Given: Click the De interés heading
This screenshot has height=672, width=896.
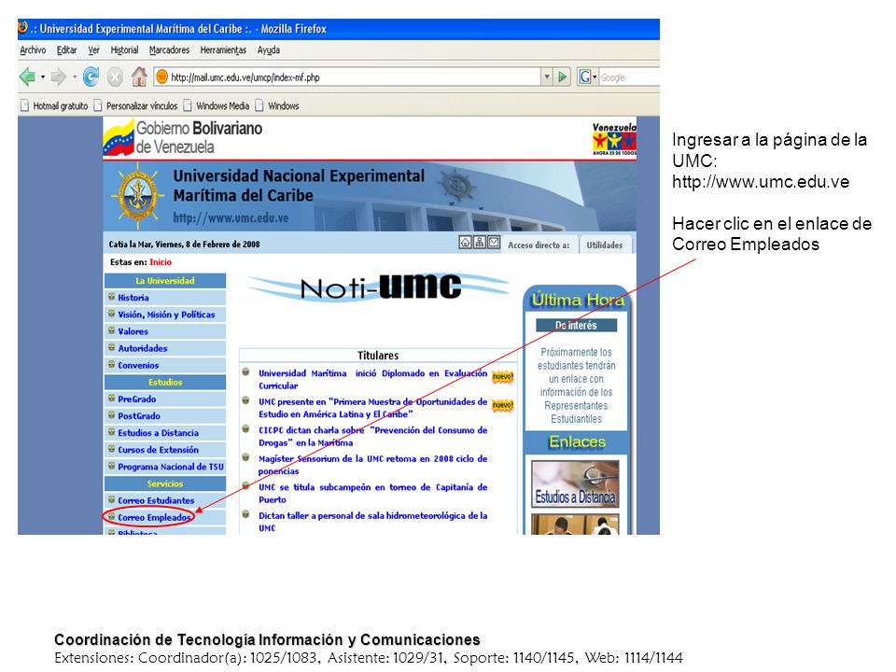Looking at the screenshot, I should click(x=576, y=326).
